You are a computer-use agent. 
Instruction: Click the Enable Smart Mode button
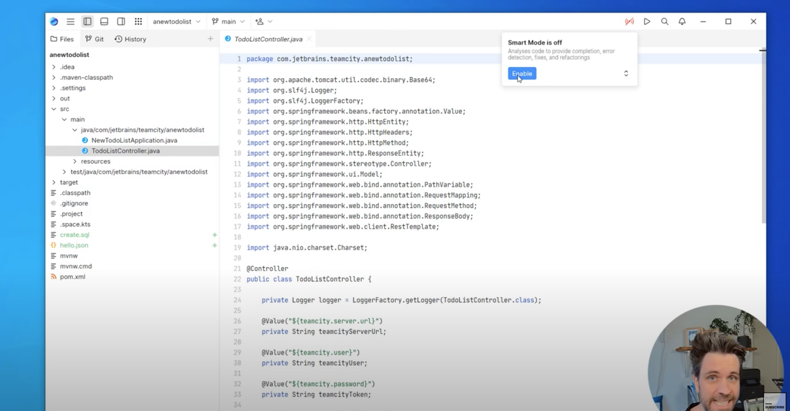[x=522, y=73]
